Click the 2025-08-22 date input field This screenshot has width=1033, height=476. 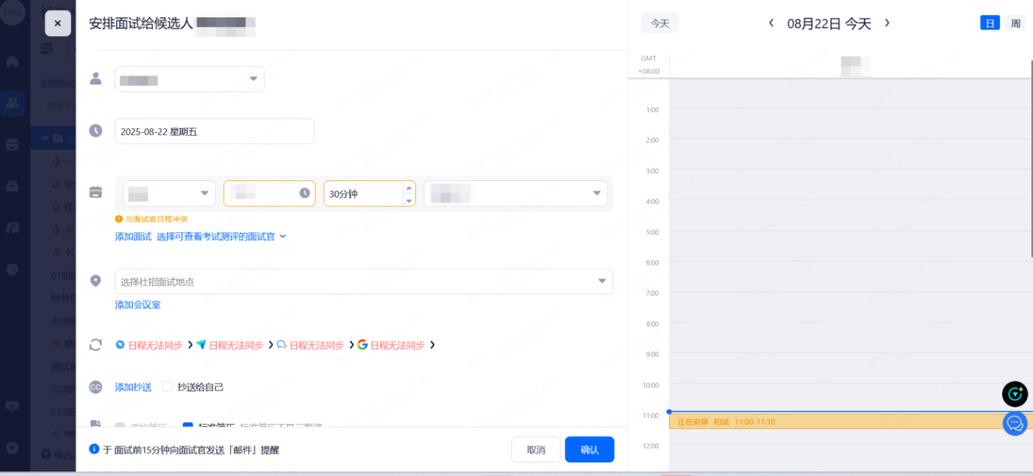tap(214, 131)
